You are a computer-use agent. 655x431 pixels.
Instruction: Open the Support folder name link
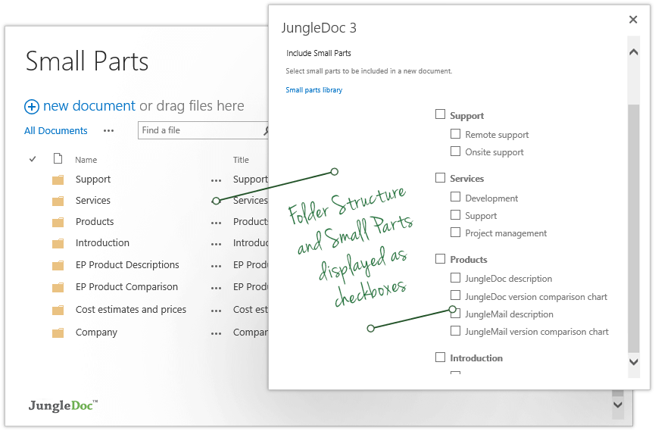click(93, 180)
